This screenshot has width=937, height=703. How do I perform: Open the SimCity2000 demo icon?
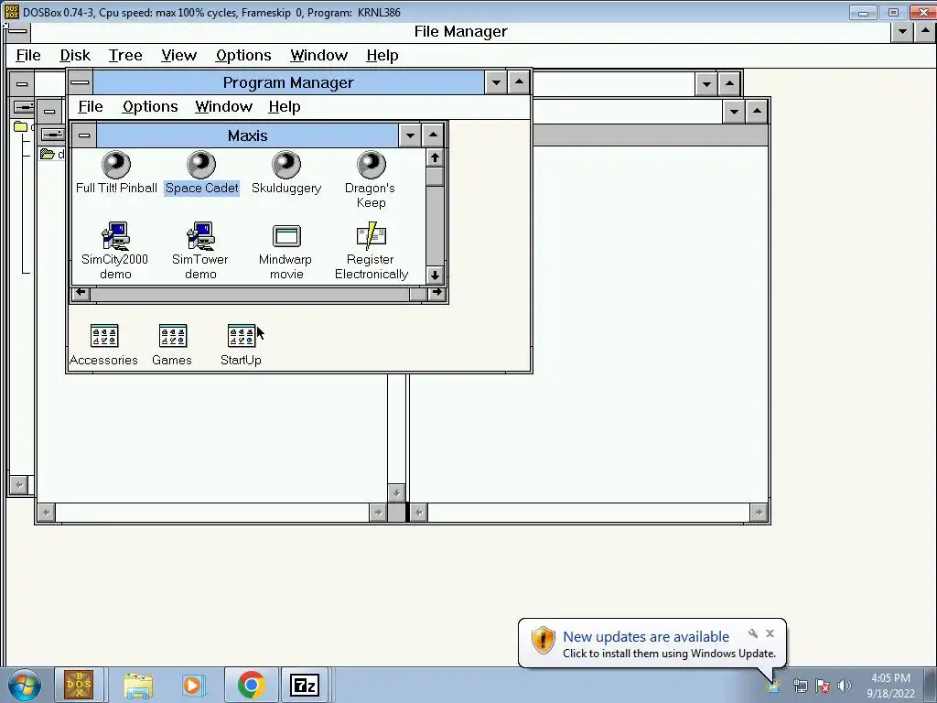(x=115, y=236)
